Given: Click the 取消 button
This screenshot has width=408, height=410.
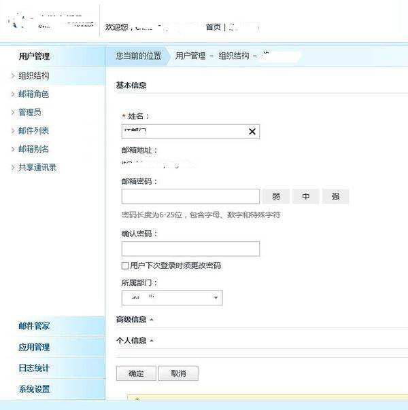Looking at the screenshot, I should (178, 373).
